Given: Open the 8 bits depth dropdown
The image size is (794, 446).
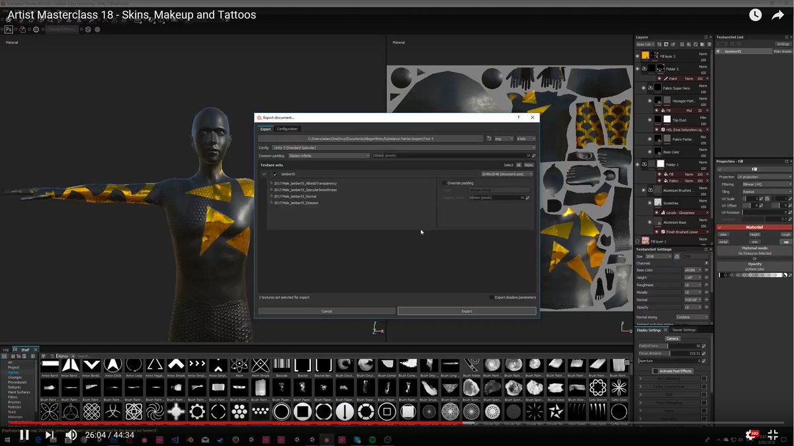Looking at the screenshot, I should pos(526,139).
